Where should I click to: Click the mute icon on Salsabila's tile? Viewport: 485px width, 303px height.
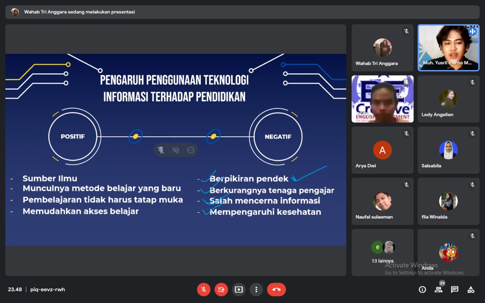472,133
